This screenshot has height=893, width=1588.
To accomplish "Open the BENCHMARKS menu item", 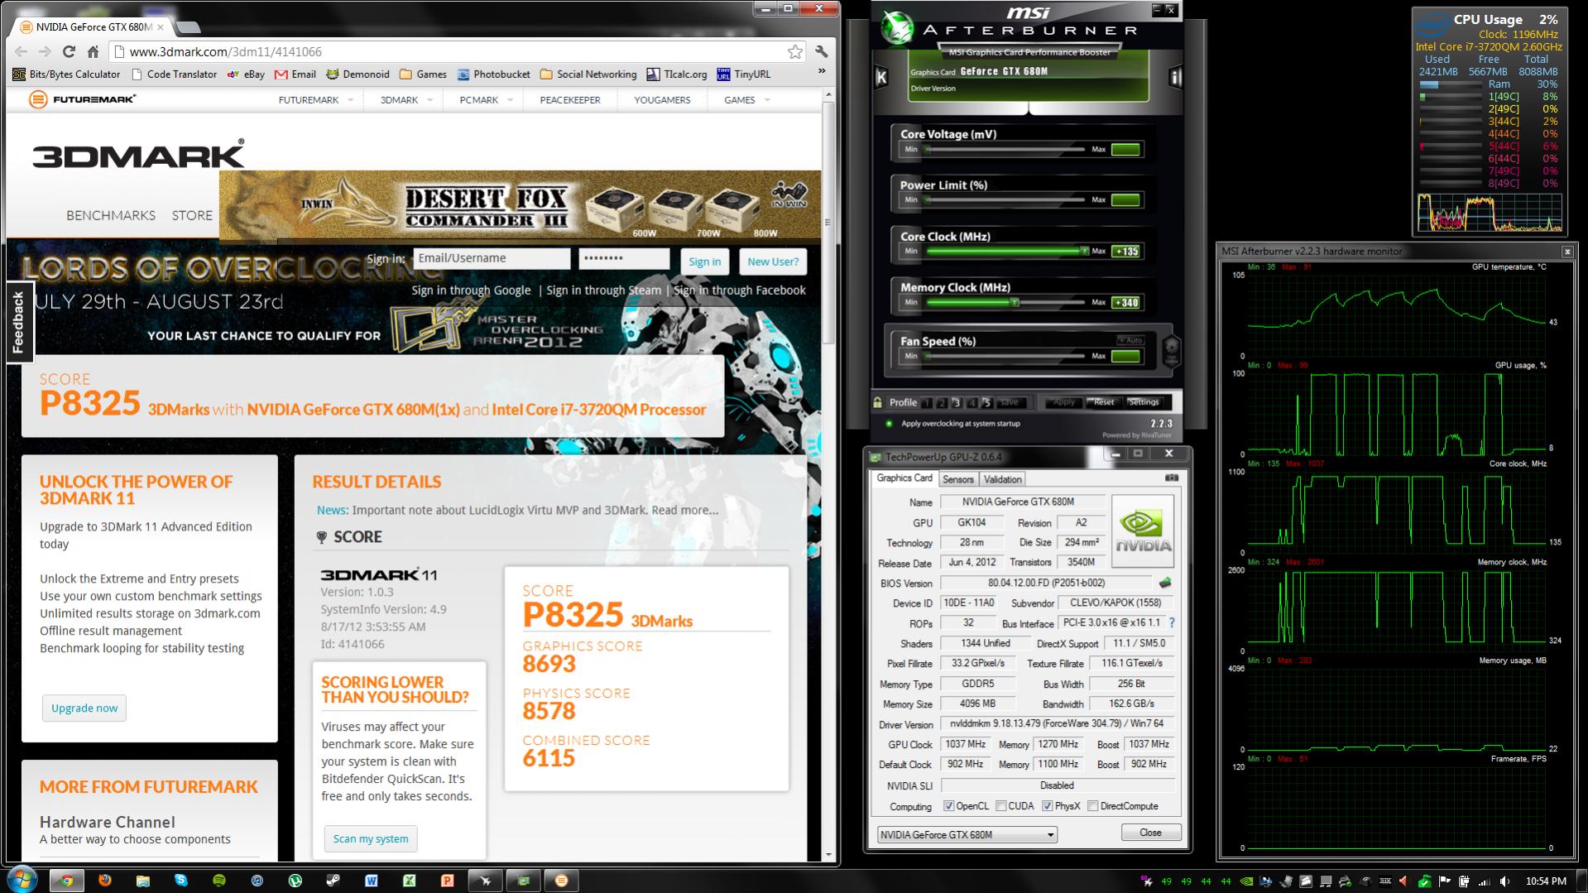I will pyautogui.click(x=111, y=215).
